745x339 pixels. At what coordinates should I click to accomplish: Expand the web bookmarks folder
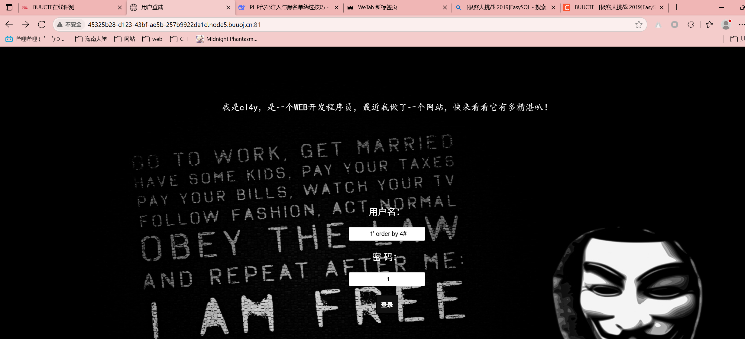coord(152,39)
